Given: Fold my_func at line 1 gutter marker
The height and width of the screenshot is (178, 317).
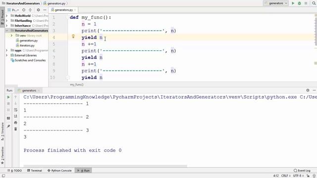Looking at the screenshot, I should (67, 18).
